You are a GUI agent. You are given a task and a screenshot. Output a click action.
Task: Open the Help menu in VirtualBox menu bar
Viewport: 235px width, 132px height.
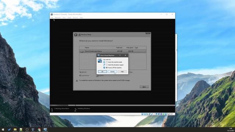tap(81, 18)
